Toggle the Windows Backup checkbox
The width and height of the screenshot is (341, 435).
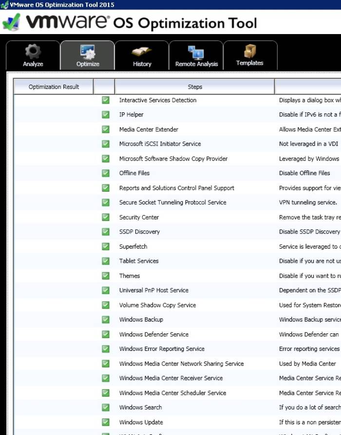point(106,320)
